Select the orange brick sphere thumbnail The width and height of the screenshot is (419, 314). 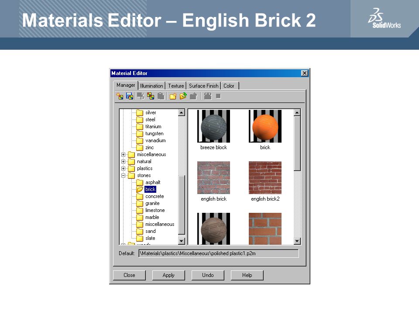pos(265,126)
